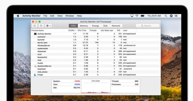Open the Apple menu
Image resolution: width=193 pixels, height=101 pixels.
(x=18, y=16)
